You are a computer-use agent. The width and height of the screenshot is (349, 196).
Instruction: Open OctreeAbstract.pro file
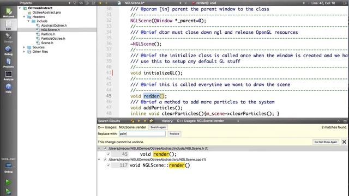(x=46, y=13)
